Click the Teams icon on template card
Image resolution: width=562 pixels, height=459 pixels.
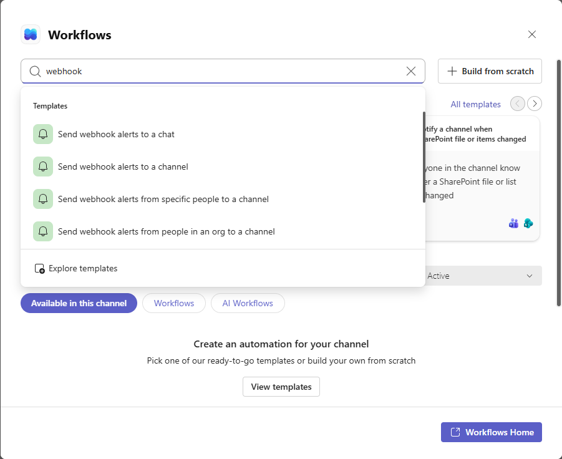pyautogui.click(x=513, y=224)
